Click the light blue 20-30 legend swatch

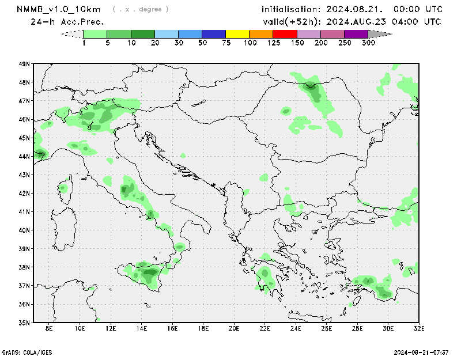coord(167,34)
